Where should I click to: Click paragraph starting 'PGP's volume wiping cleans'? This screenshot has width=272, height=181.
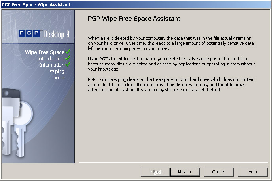[171, 85]
